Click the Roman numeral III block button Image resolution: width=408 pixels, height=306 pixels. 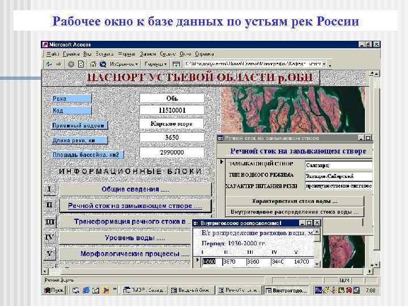click(49, 222)
